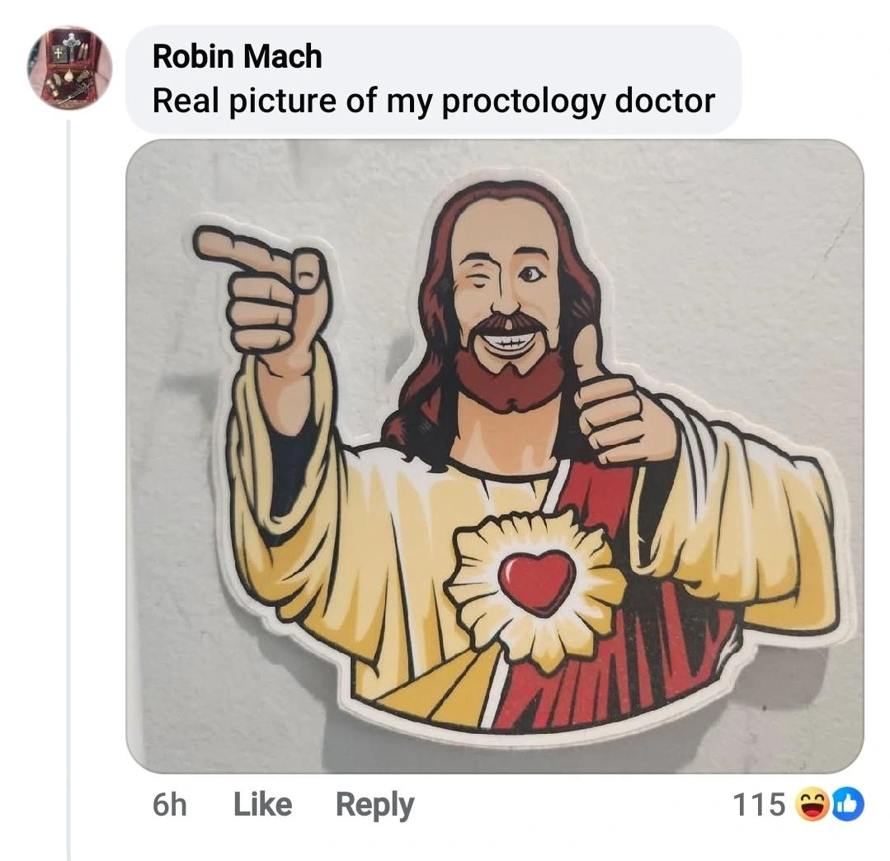Open Robin Mach's profile avatar
890x861 pixels.
(x=69, y=68)
